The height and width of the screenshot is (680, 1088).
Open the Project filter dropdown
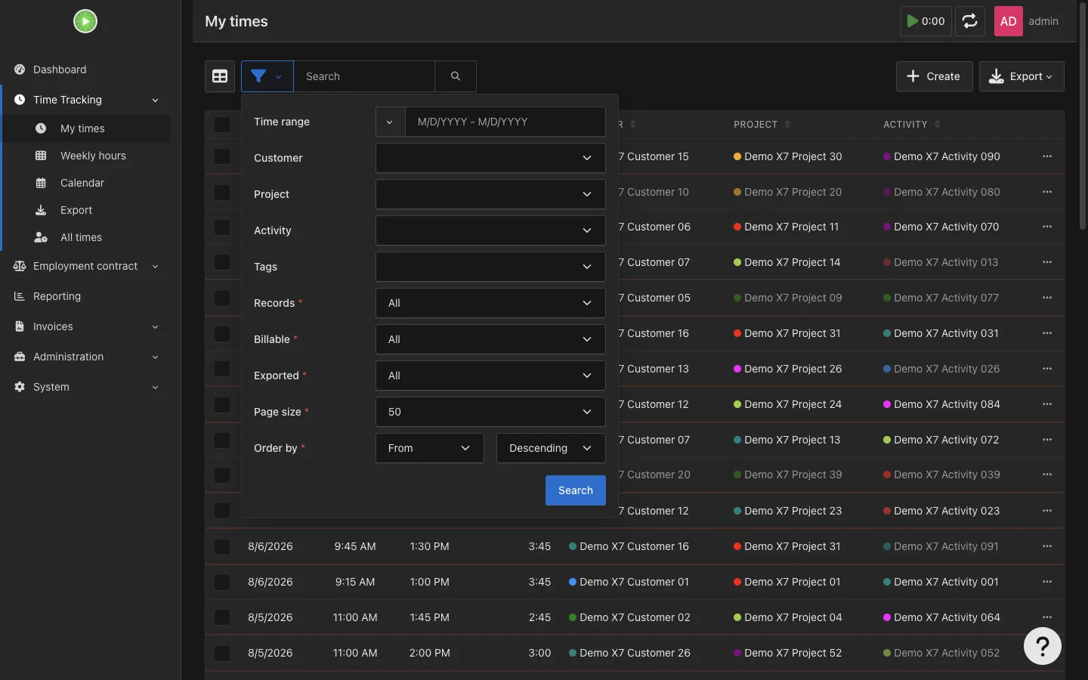pos(490,194)
